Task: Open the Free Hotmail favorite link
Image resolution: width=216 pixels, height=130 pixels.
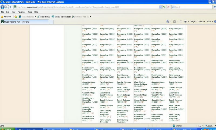Action: [x=44, y=17]
